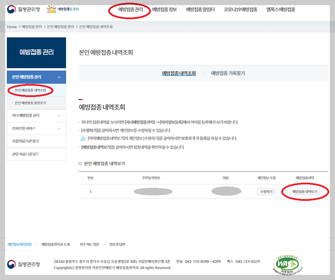Select the 예방접종 내역조회 tab
Screen dimensions: 335x280
click(x=179, y=73)
